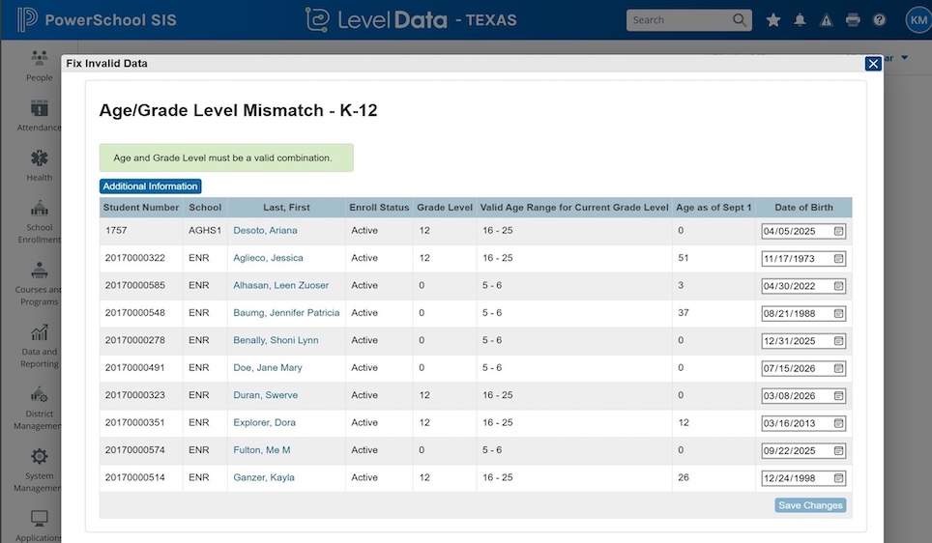
Task: Open calendar picker for Doe, Jane Mary birthdate
Action: coord(838,368)
